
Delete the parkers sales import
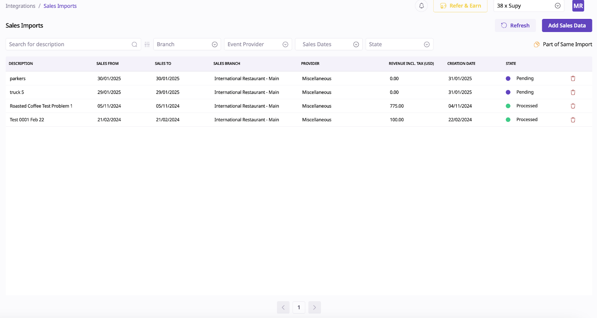pyautogui.click(x=573, y=79)
